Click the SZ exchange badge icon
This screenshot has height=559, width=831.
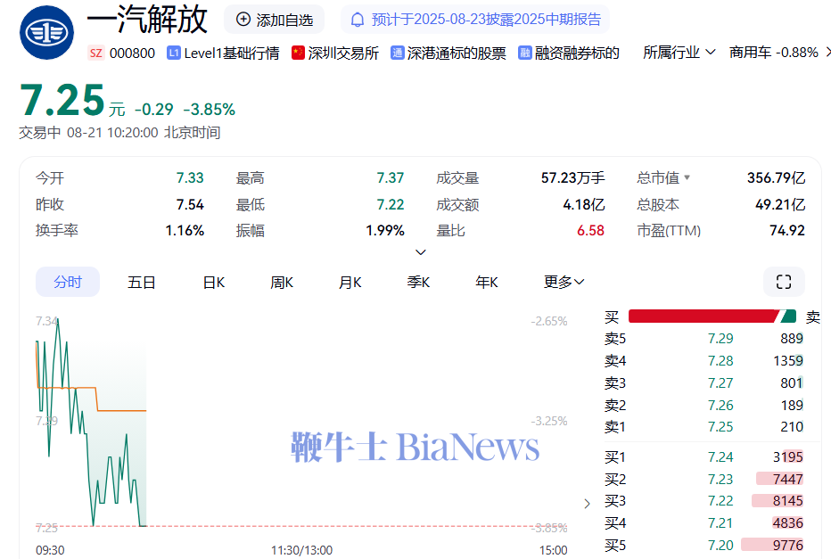pyautogui.click(x=96, y=53)
